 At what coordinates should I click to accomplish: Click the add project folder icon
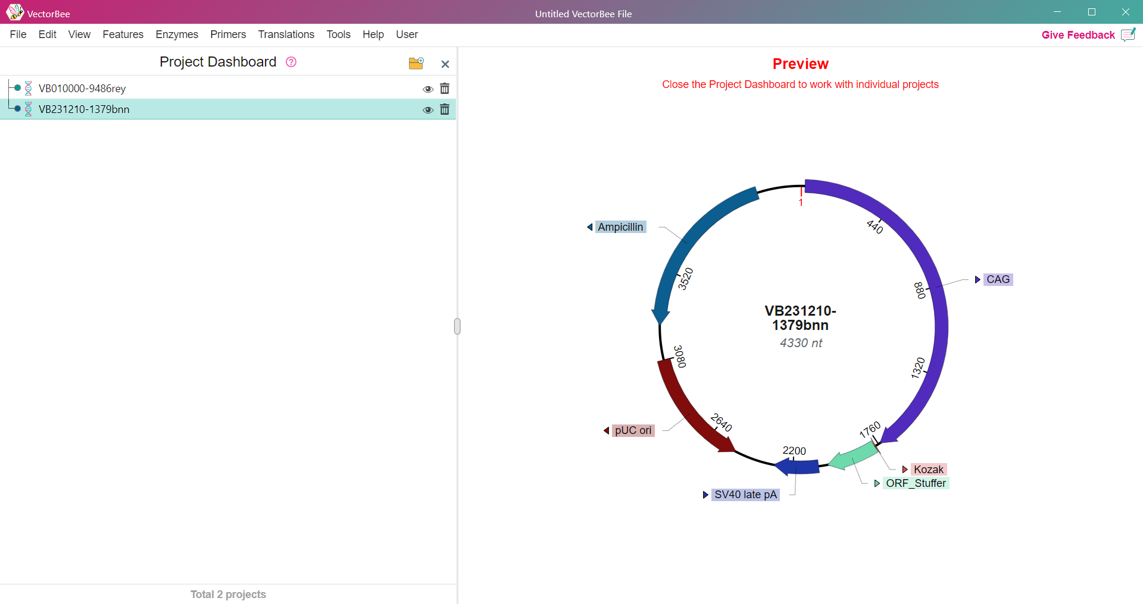(x=416, y=63)
